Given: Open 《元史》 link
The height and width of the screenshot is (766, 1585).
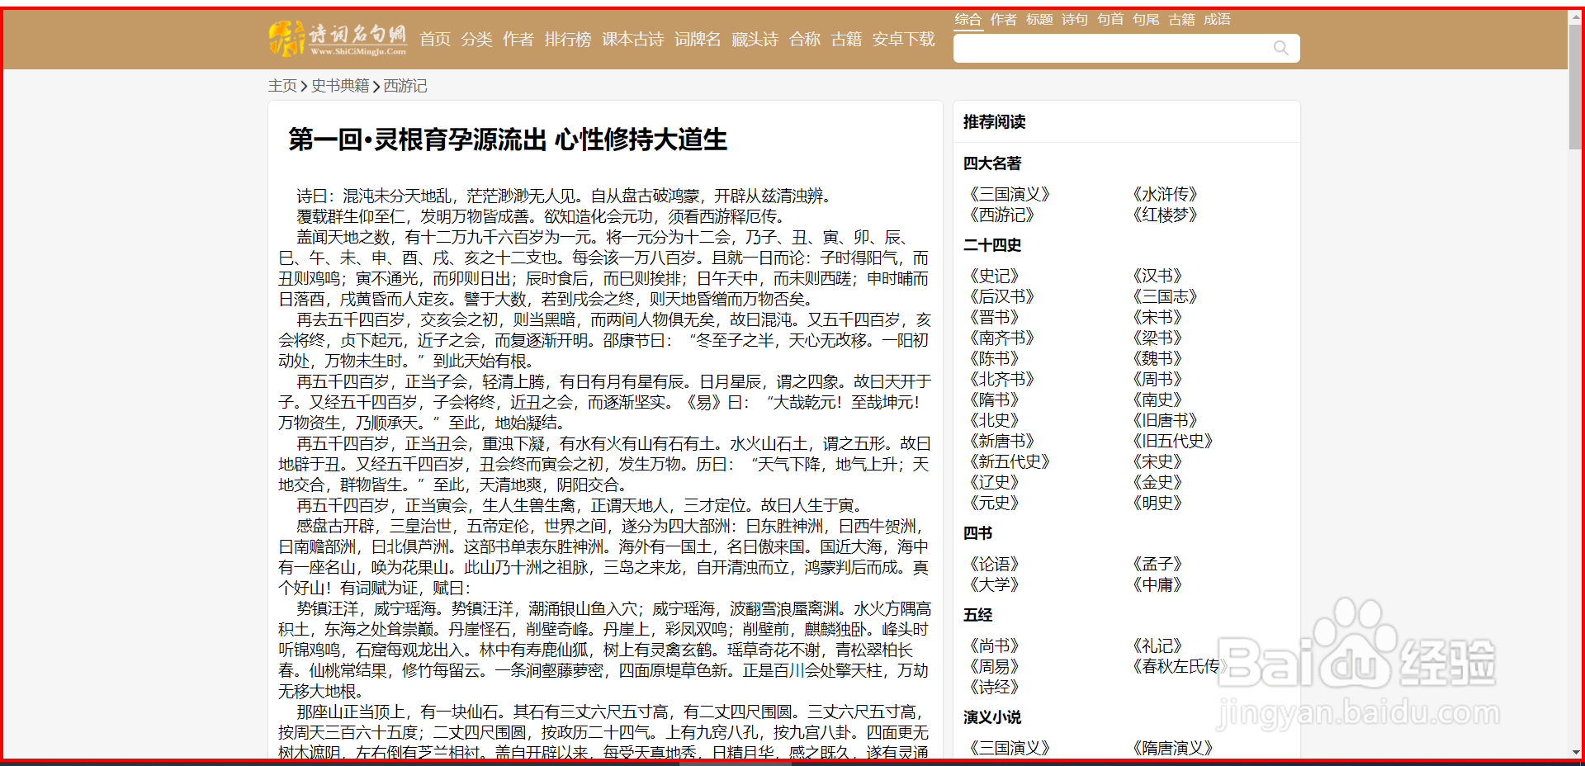Looking at the screenshot, I should tap(995, 503).
